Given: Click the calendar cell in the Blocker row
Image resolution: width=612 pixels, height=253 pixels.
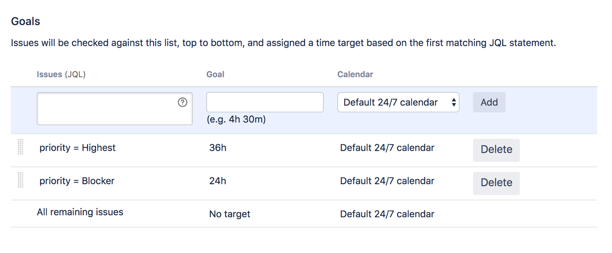Looking at the screenshot, I should (387, 181).
